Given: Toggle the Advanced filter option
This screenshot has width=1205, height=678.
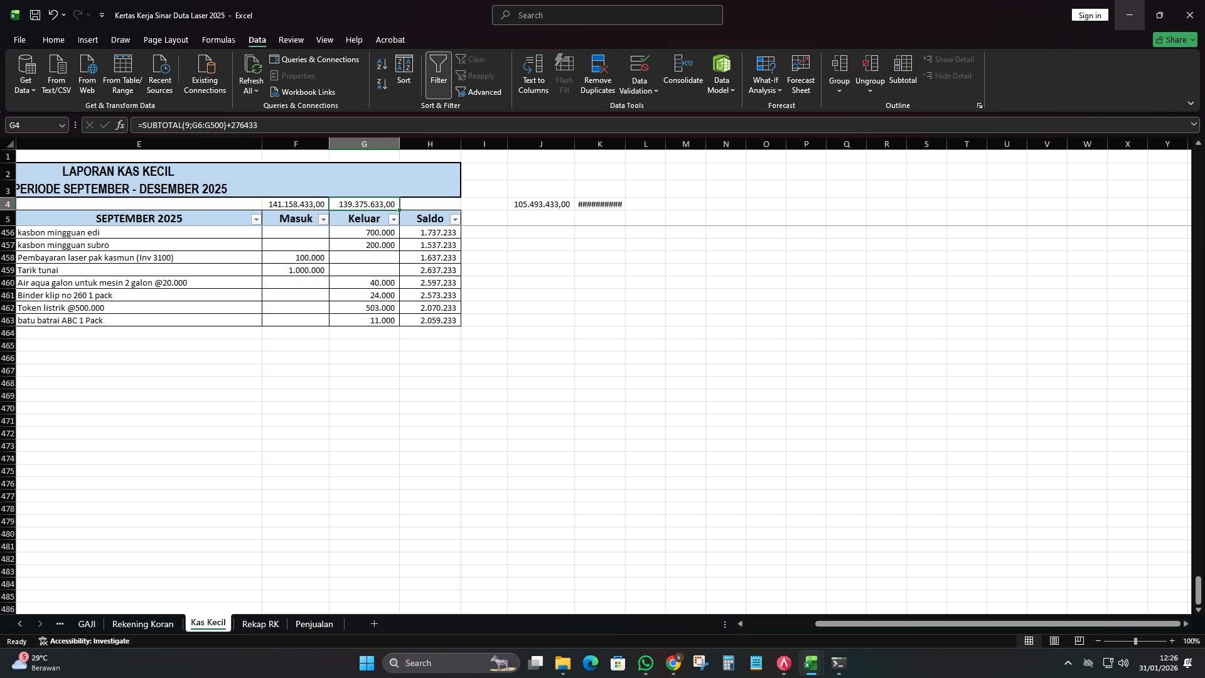Looking at the screenshot, I should tap(479, 92).
